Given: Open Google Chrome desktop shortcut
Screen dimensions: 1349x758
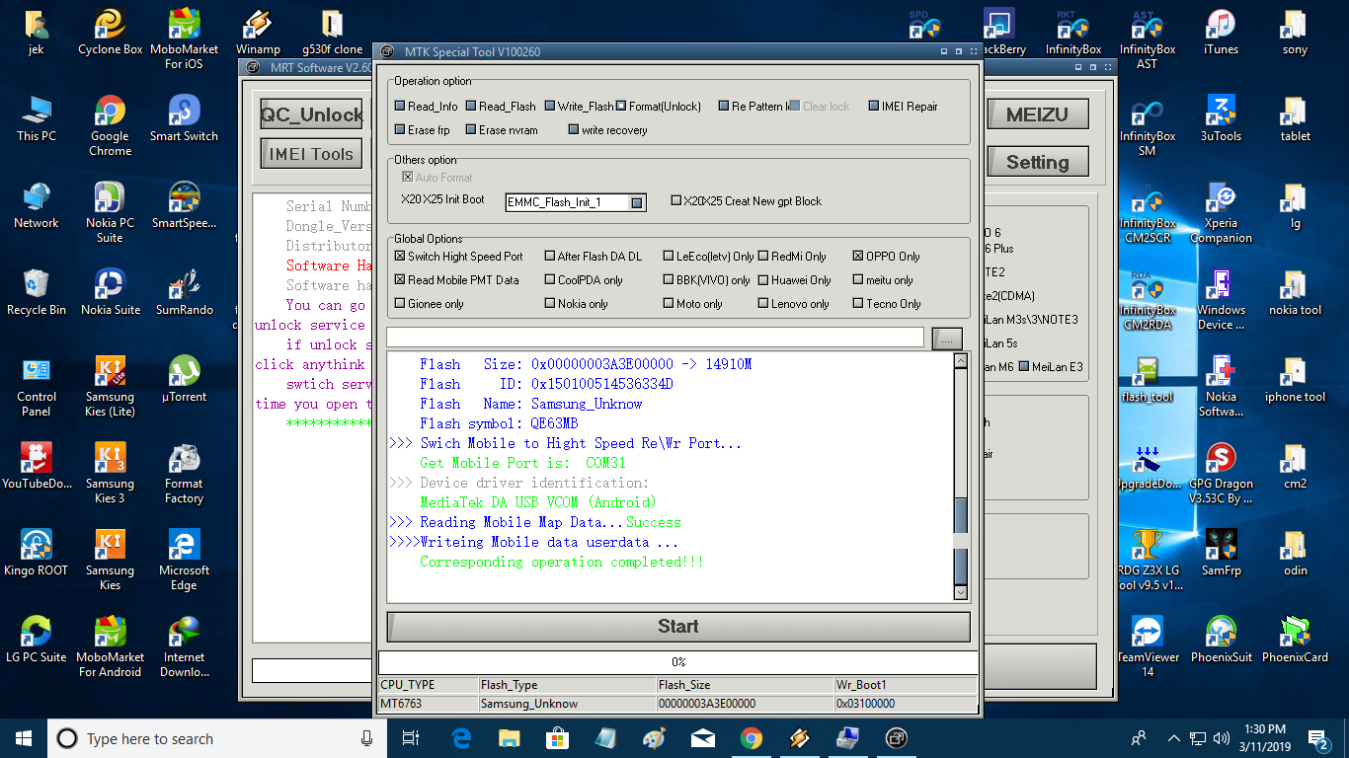Looking at the screenshot, I should click(x=111, y=126).
